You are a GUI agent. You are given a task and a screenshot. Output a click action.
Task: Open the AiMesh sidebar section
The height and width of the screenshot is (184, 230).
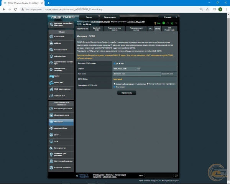point(61,43)
